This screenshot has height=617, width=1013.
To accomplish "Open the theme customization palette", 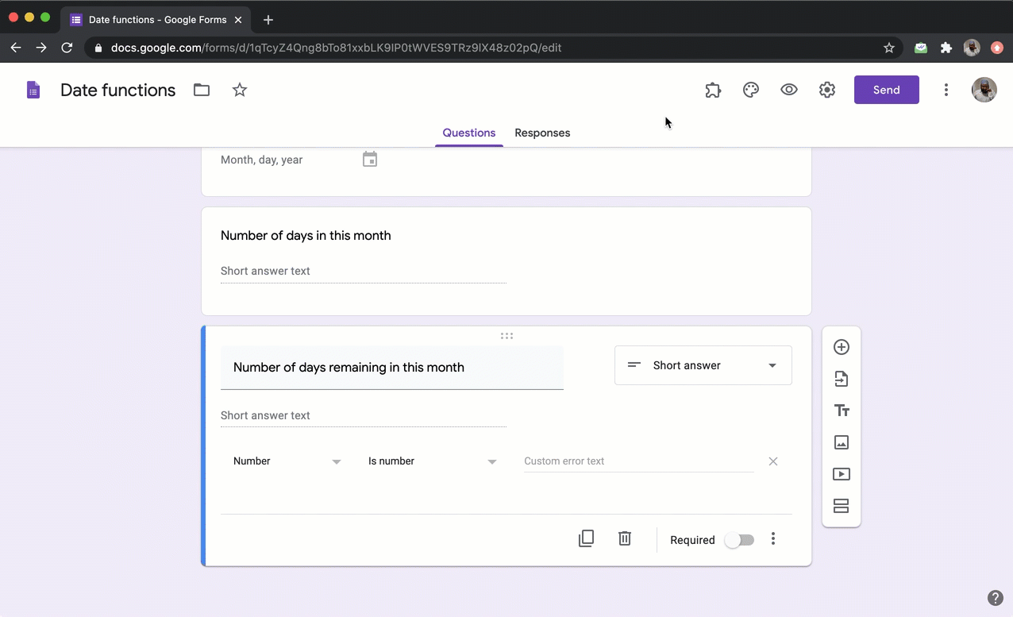I will (750, 90).
